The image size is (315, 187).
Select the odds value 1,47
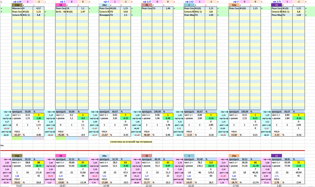pos(82,12)
